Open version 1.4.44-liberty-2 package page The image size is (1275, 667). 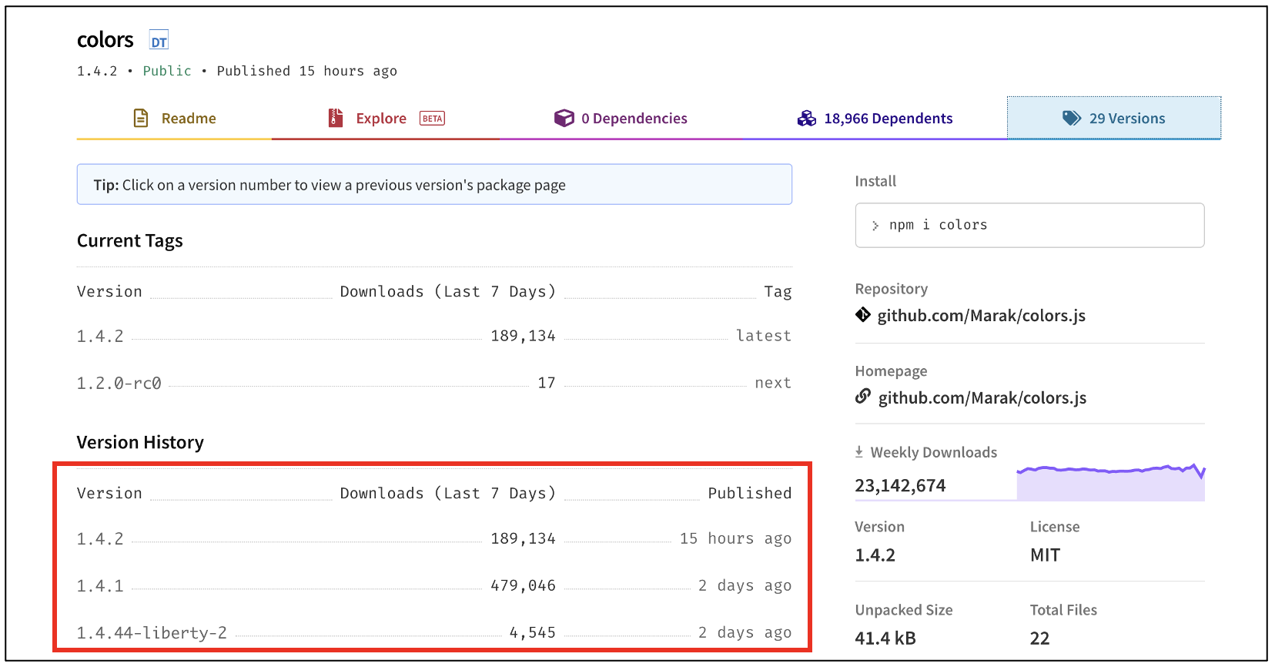coord(152,633)
